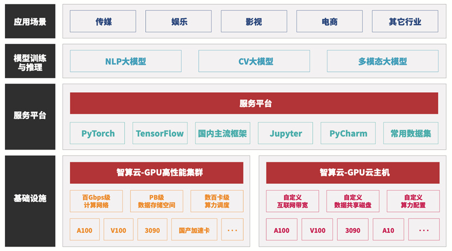Click the A10 GPU box
Image resolution: width=452 pixels, height=251 pixels.
388,230
